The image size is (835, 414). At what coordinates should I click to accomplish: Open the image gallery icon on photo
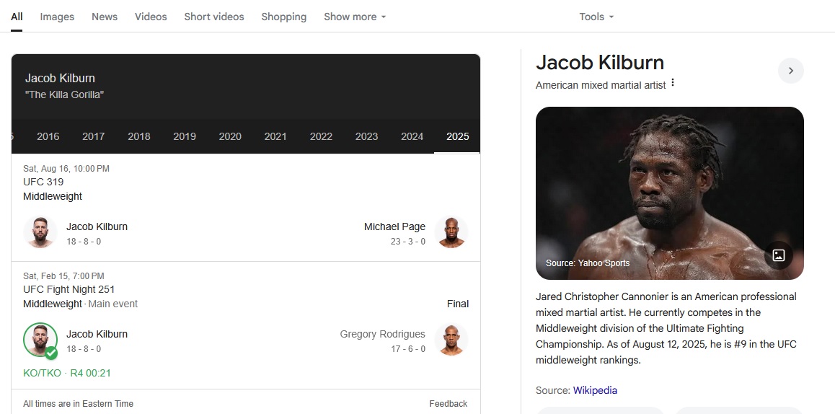(x=779, y=255)
